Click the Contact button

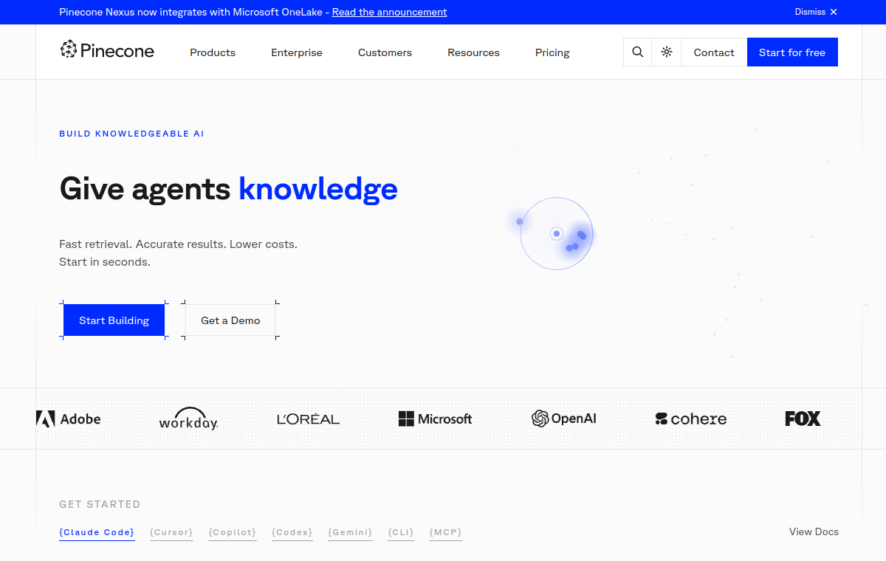(x=714, y=52)
